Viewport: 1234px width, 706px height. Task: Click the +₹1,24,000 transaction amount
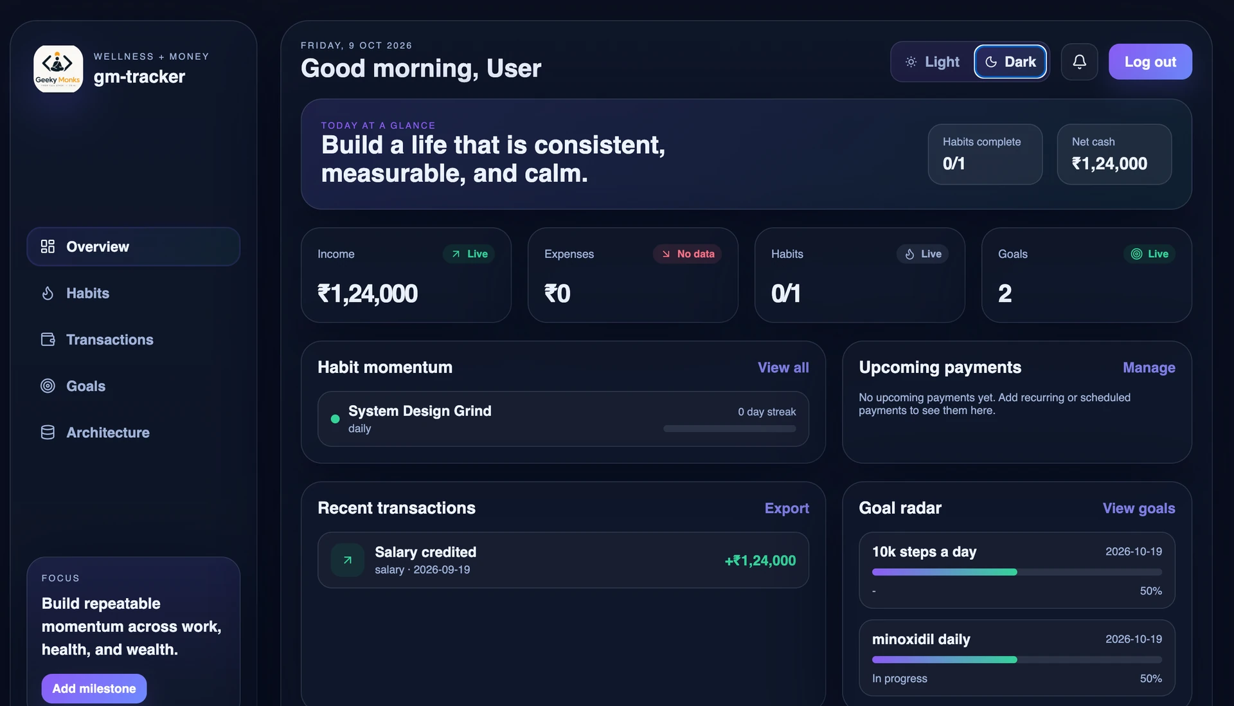pyautogui.click(x=760, y=561)
